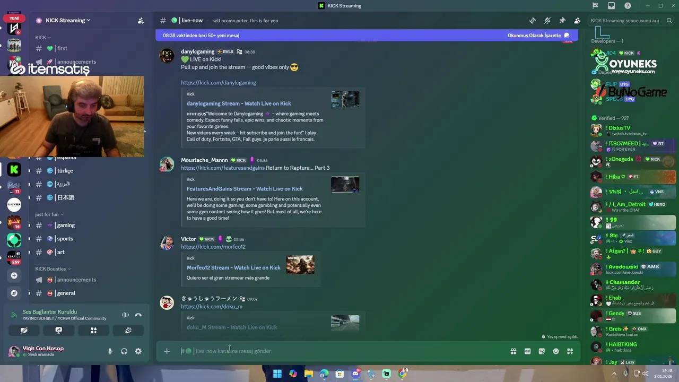Screen dimensions: 679x382
Task: Open the activities button in voice panel
Action: [x=93, y=330]
